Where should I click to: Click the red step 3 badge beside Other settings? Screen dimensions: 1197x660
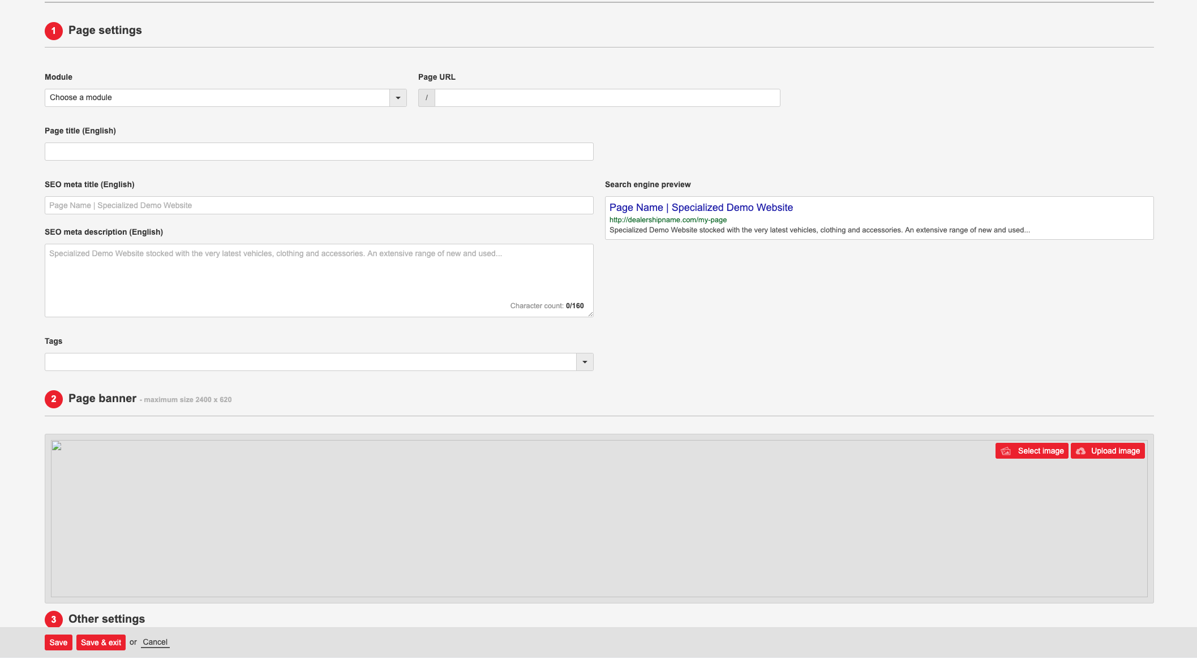54,619
